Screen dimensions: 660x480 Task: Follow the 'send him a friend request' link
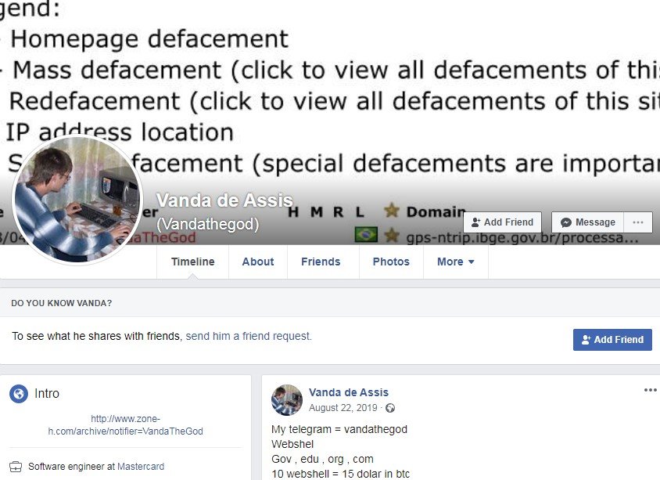249,336
